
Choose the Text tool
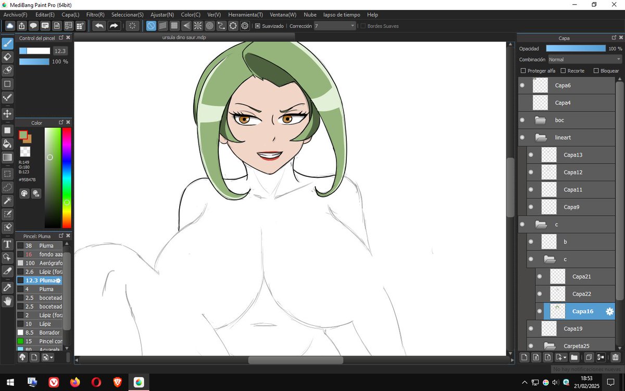(7, 244)
